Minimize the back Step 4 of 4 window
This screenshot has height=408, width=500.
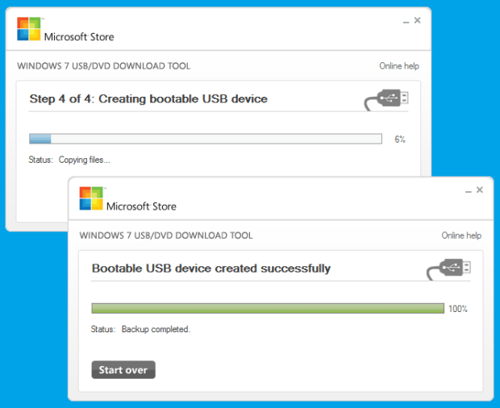[x=406, y=21]
